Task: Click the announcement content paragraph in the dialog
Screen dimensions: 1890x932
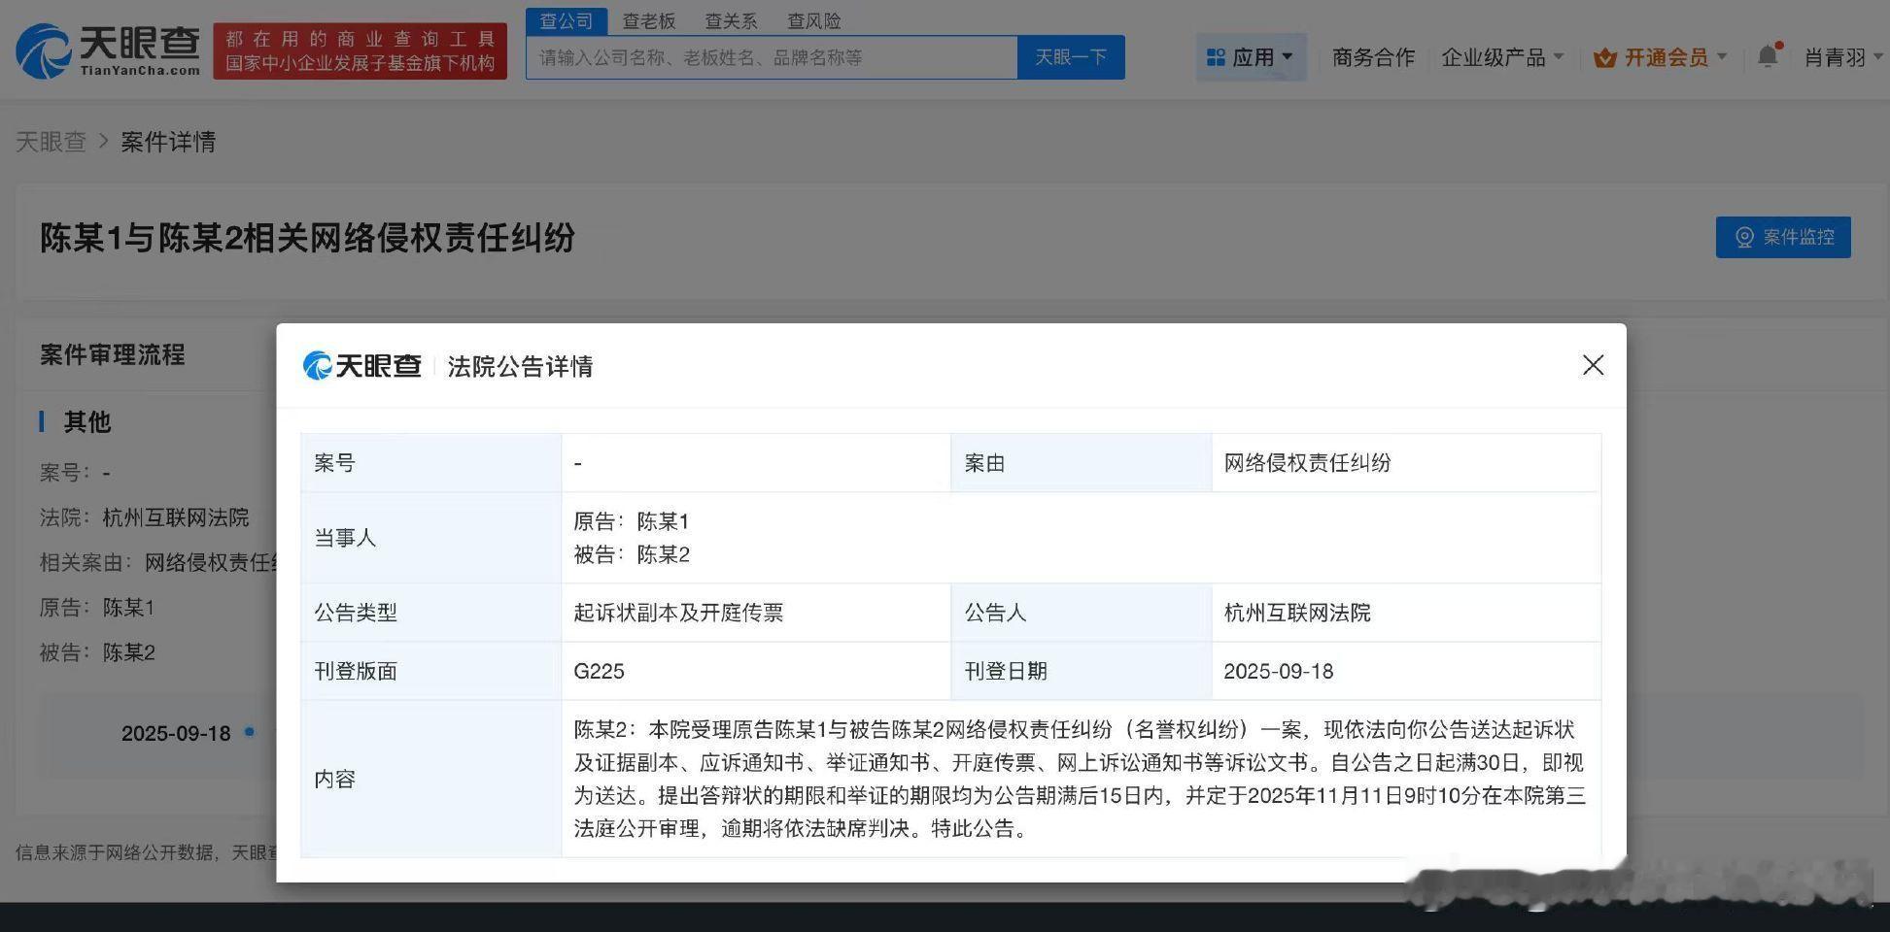Action: click(x=1080, y=779)
